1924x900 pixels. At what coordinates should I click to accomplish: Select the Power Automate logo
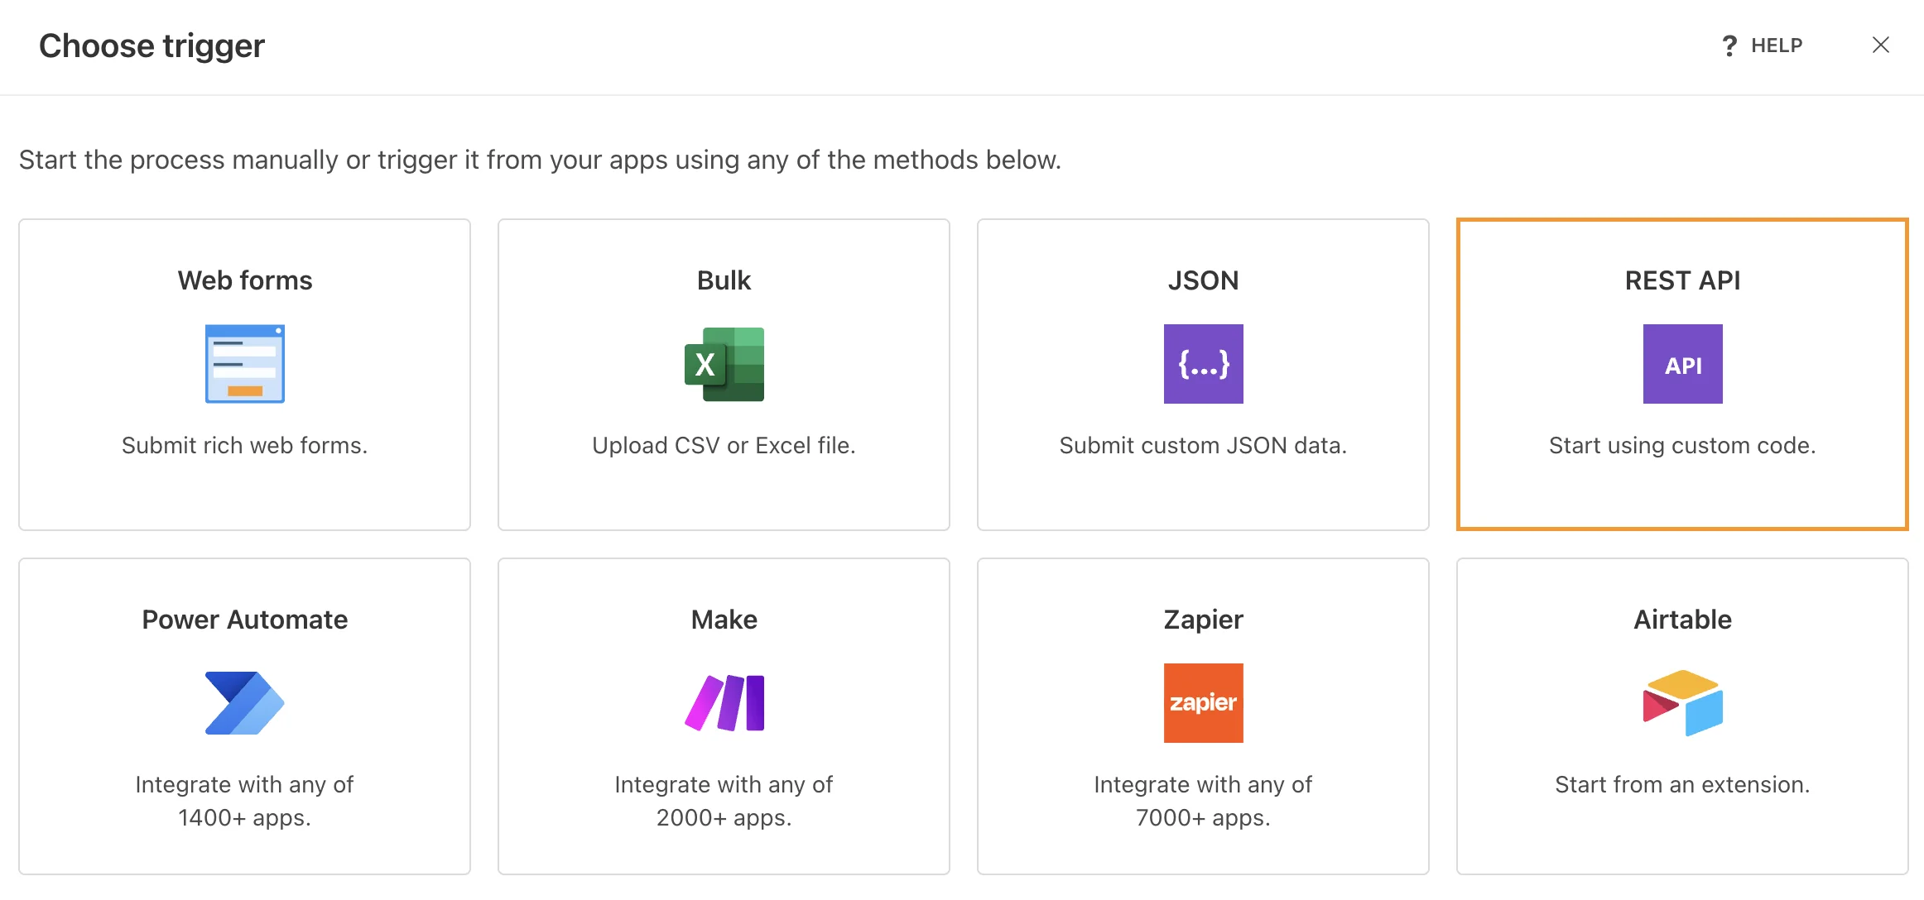point(243,703)
